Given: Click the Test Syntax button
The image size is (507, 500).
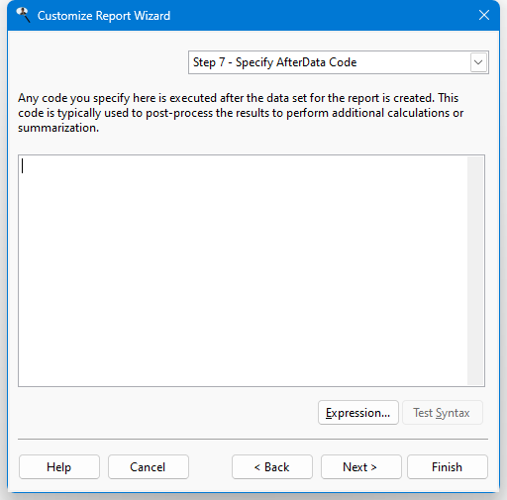Looking at the screenshot, I should [x=442, y=413].
